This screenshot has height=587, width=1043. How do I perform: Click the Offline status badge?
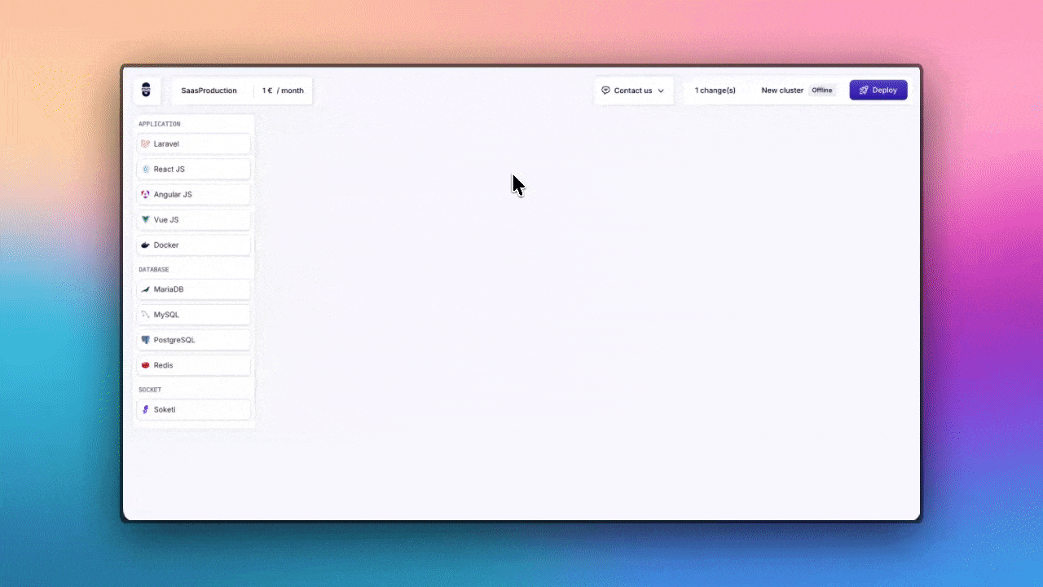point(821,90)
